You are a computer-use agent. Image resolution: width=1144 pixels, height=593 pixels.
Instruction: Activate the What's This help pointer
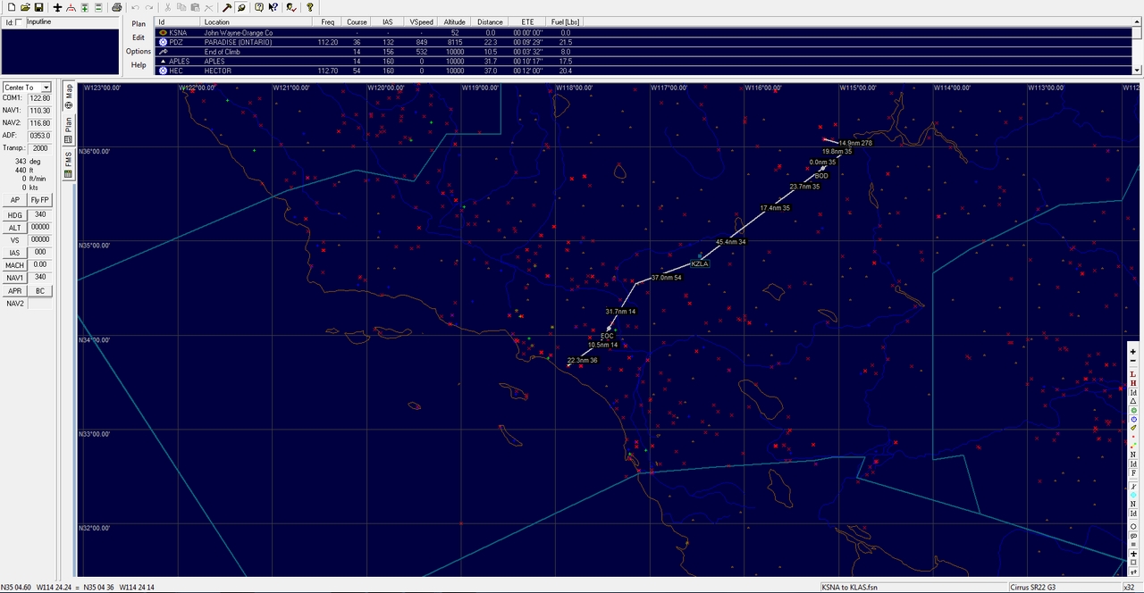(x=273, y=7)
